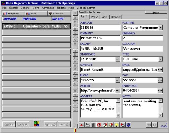169x133 pixels.
Task: Click the copy record documents icon
Action: pyautogui.click(x=105, y=125)
